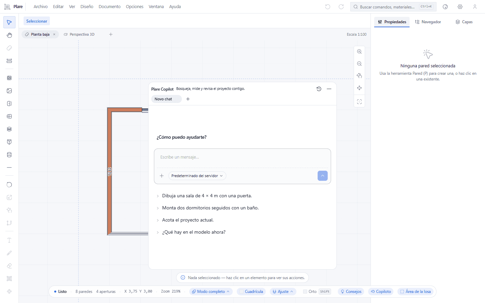This screenshot has height=303, width=485.
Task: Click the Redo arrow
Action: pyautogui.click(x=341, y=7)
